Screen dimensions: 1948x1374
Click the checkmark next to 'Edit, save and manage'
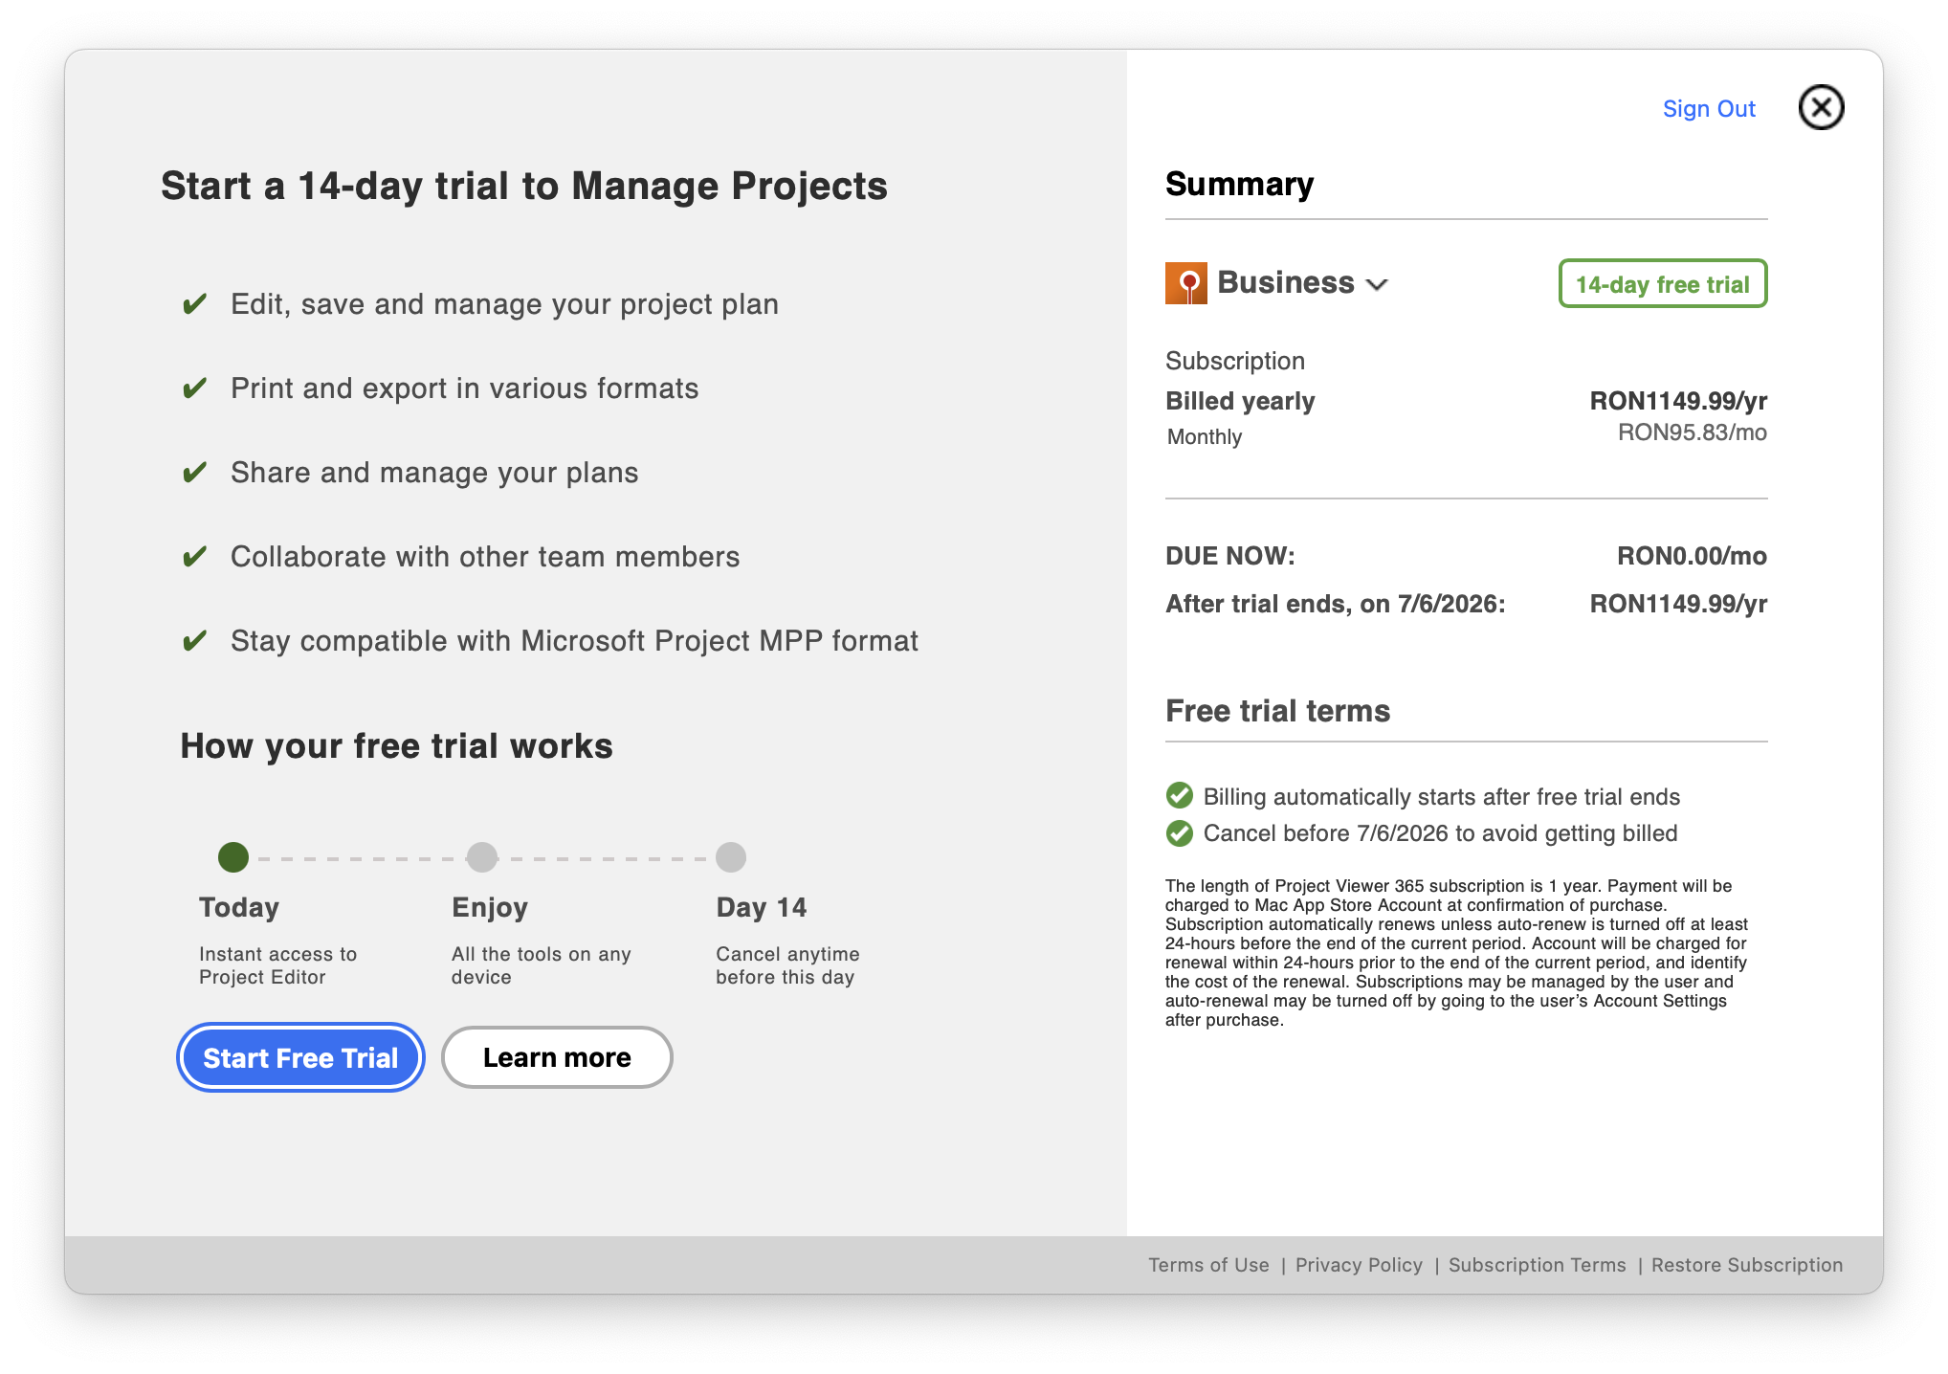click(x=195, y=304)
